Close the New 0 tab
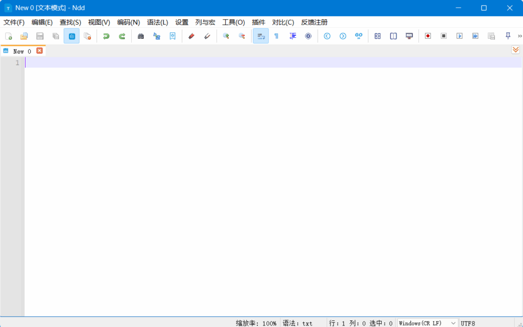The width and height of the screenshot is (523, 327). click(x=39, y=51)
